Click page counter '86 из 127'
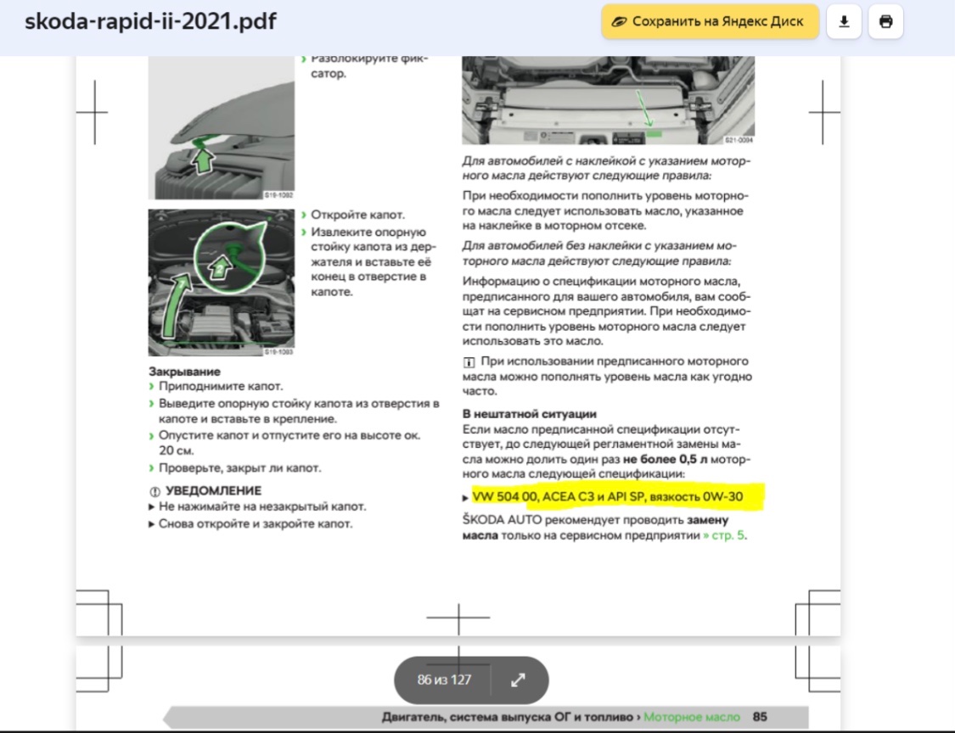Viewport: 955px width, 733px height. pos(444,680)
